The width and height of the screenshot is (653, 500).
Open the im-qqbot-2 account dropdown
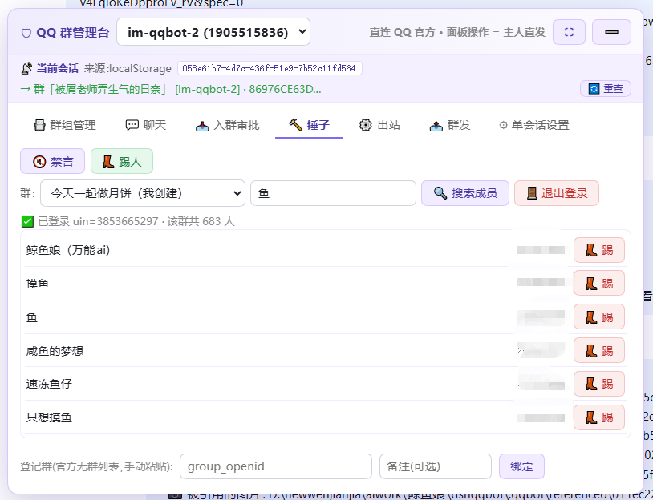click(213, 32)
